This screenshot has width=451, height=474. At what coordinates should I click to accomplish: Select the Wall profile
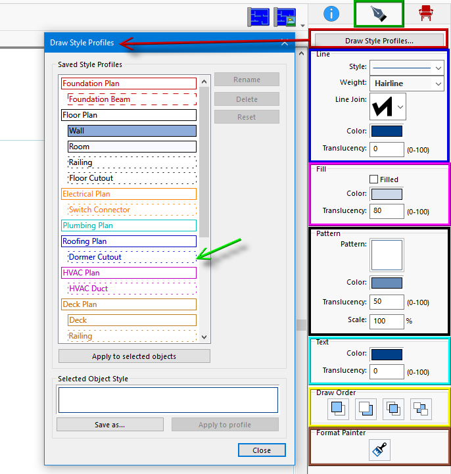point(132,131)
